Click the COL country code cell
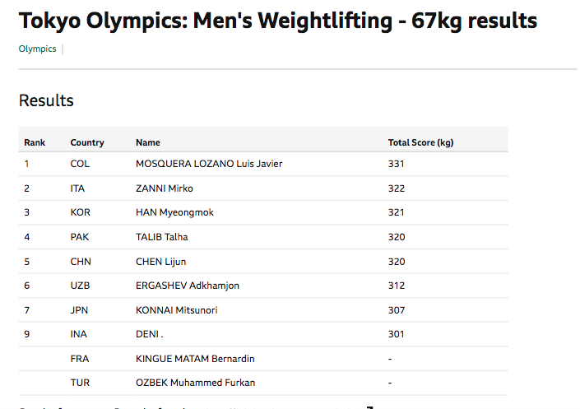The image size is (580, 409). coord(79,164)
